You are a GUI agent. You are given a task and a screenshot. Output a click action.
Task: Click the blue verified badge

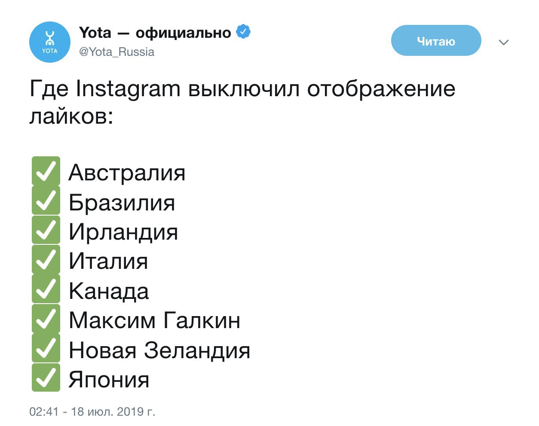[243, 32]
